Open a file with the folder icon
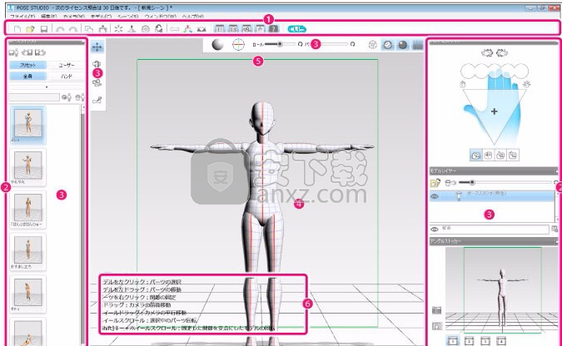The width and height of the screenshot is (562, 346). coord(29,29)
